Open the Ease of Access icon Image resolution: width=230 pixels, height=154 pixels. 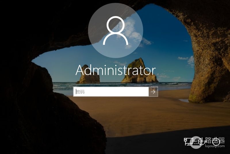pyautogui.click(x=202, y=141)
